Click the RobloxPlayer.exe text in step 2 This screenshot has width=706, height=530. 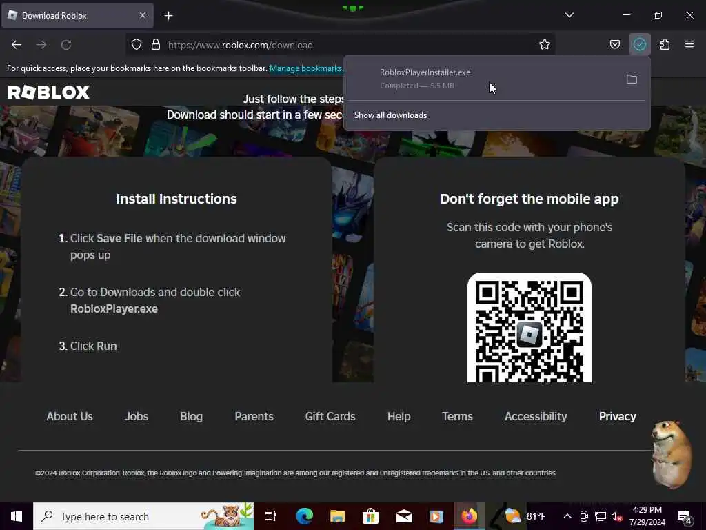(114, 308)
